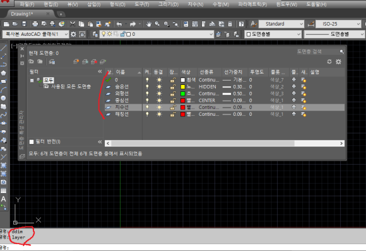The width and height of the screenshot is (366, 251).
Task: Click the New Property Filter icon
Action: click(31, 62)
